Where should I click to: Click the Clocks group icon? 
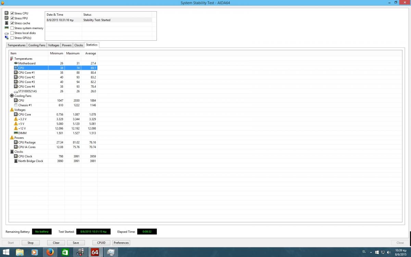pyautogui.click(x=12, y=151)
